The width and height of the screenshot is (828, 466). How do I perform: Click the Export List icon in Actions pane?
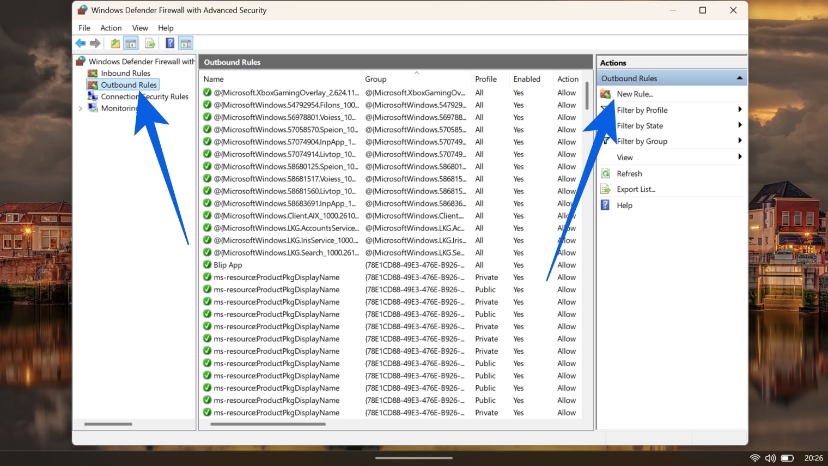605,189
